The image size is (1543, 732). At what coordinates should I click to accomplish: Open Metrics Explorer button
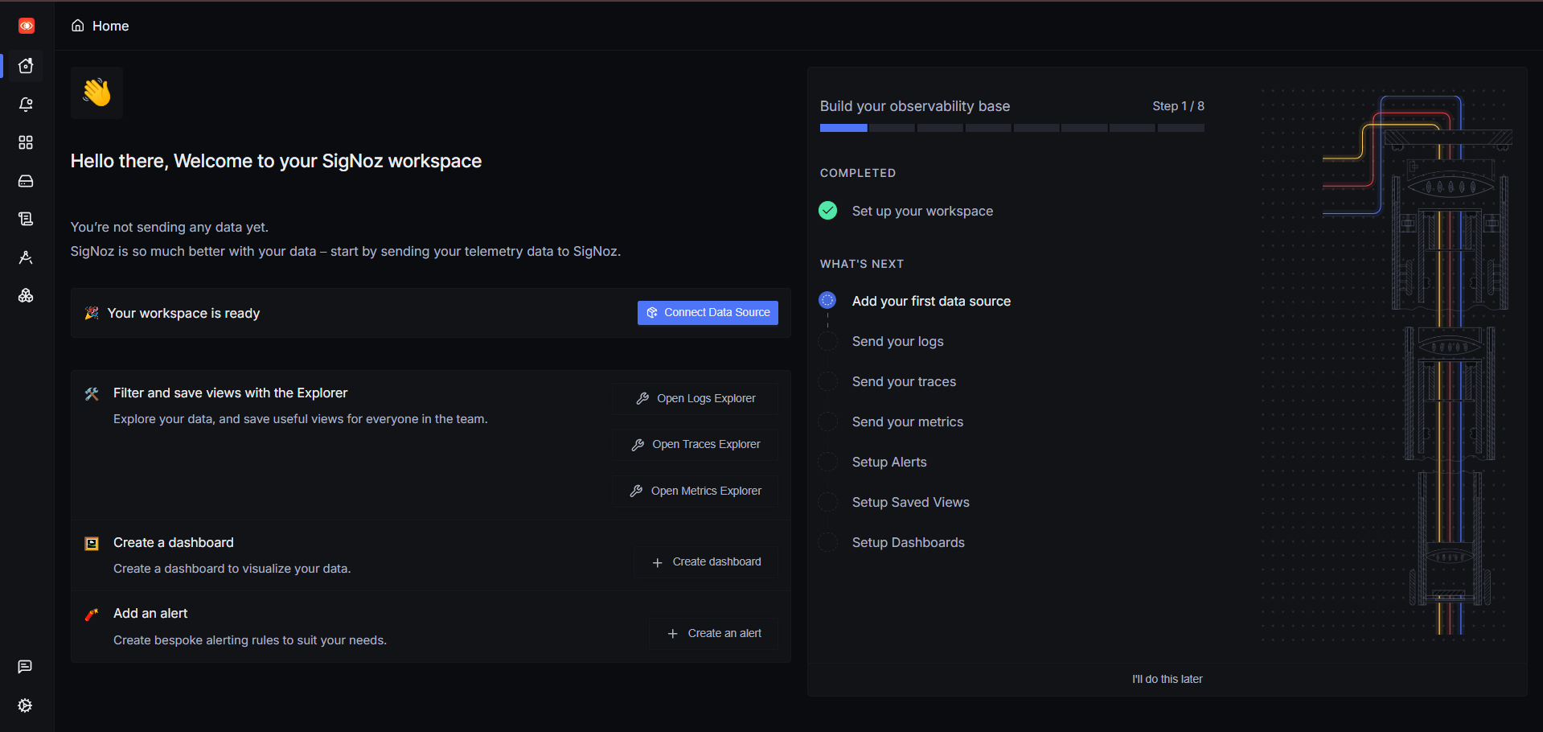696,491
